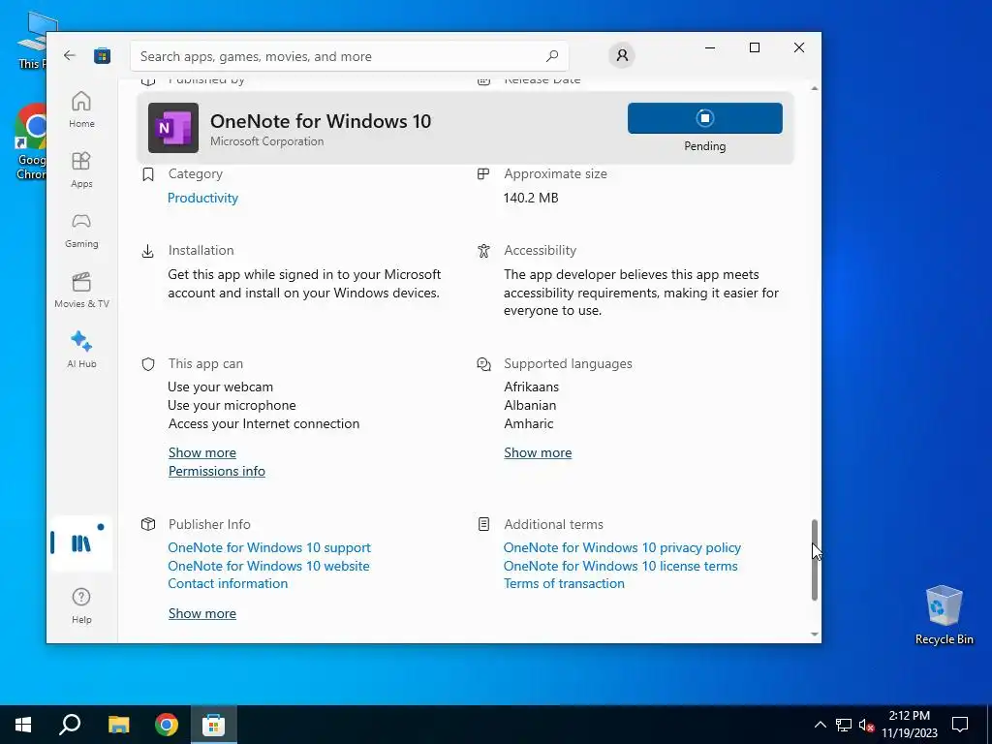Click the Additional terms document icon

pos(483,524)
